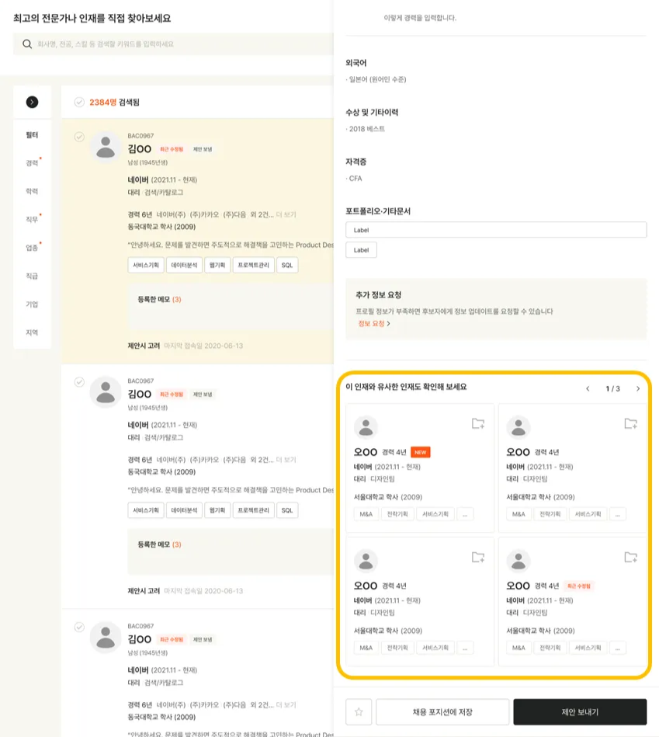
Task: Open avatar of third 김OO candidate card
Action: (106, 637)
